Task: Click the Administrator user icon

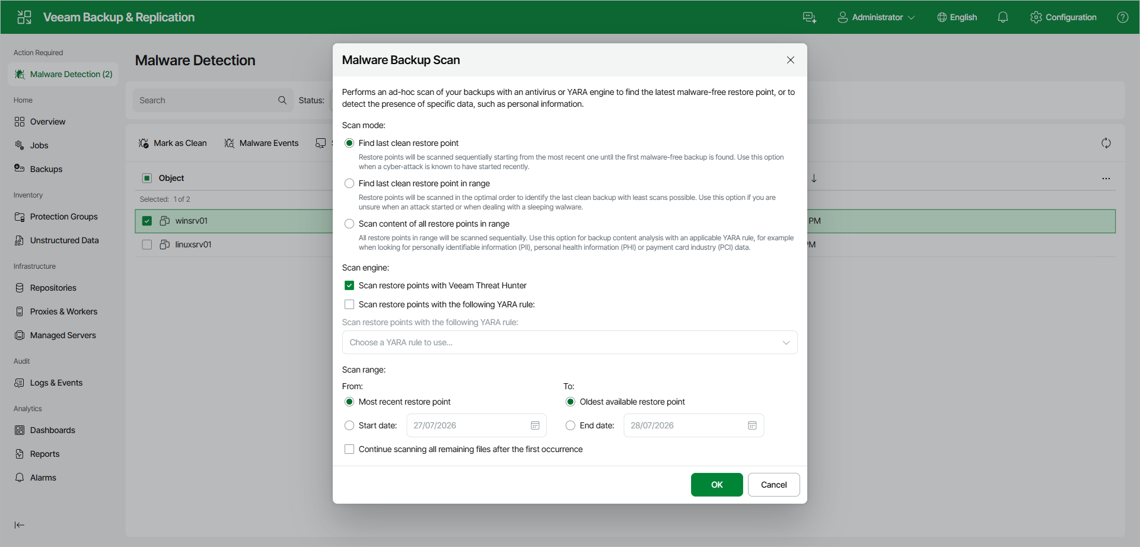Action: pyautogui.click(x=842, y=17)
